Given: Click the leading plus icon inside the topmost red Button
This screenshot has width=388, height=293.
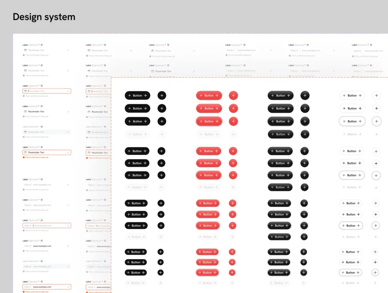Looking at the screenshot, I should click(x=201, y=95).
